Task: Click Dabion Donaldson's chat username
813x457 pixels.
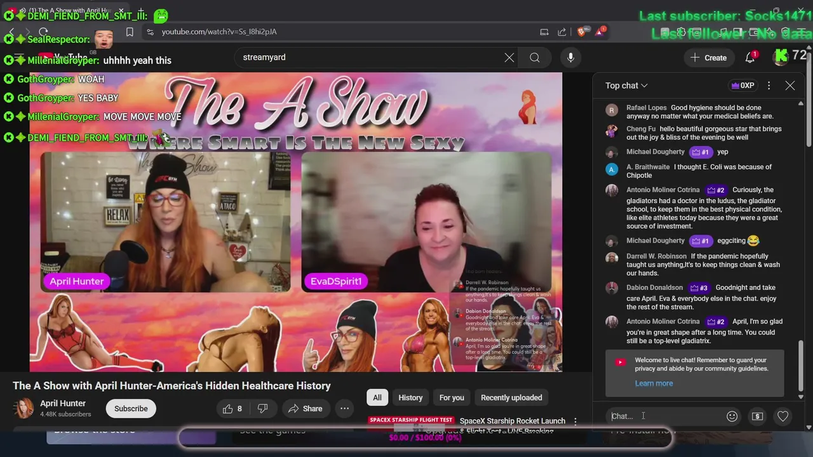Action: [655, 288]
